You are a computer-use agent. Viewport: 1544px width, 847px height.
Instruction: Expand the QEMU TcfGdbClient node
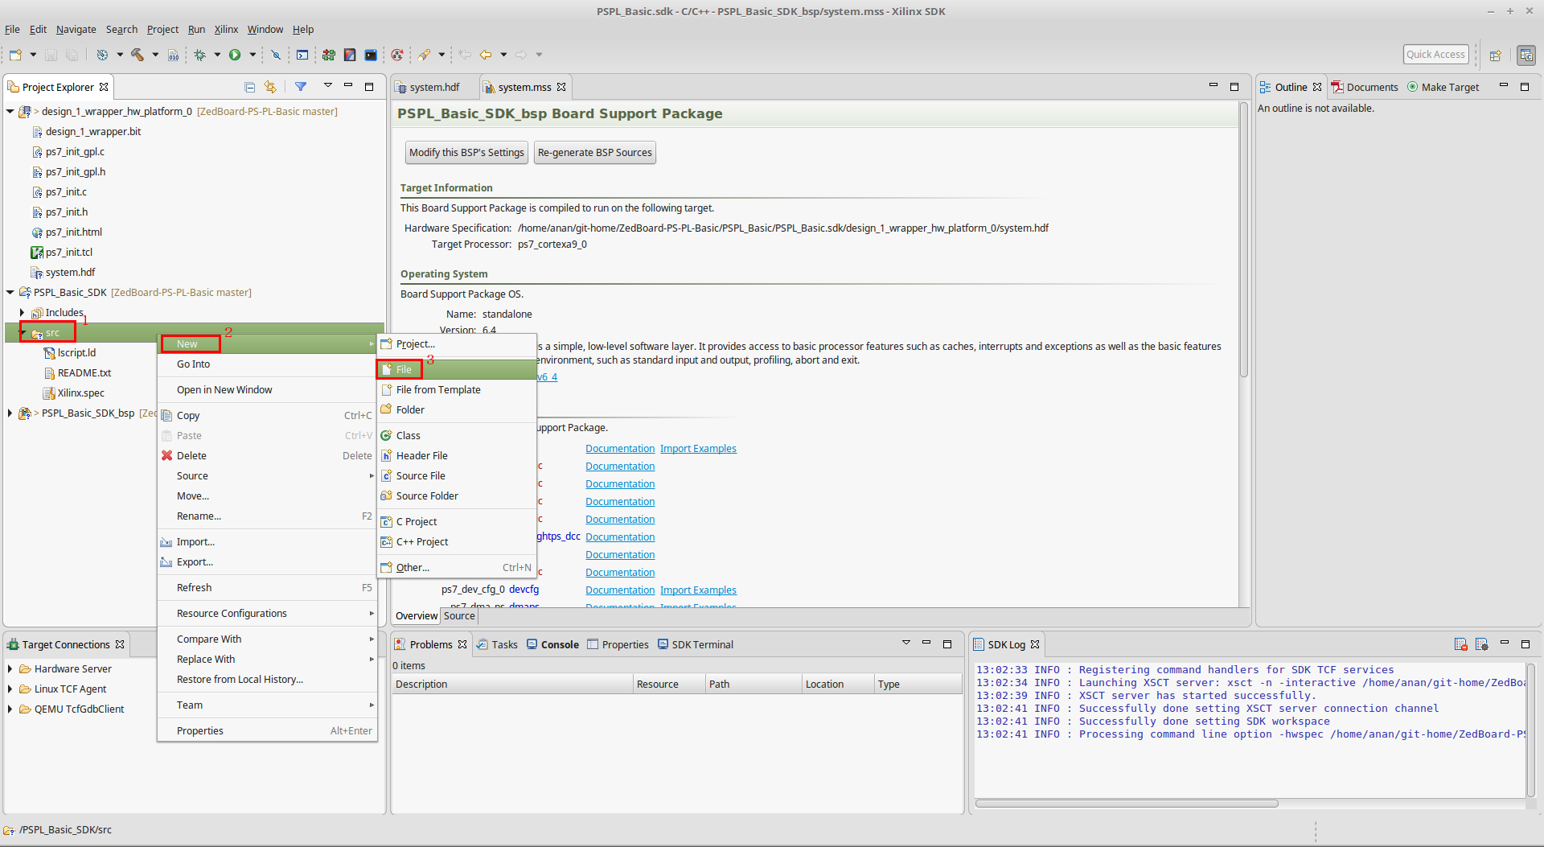[x=10, y=709]
